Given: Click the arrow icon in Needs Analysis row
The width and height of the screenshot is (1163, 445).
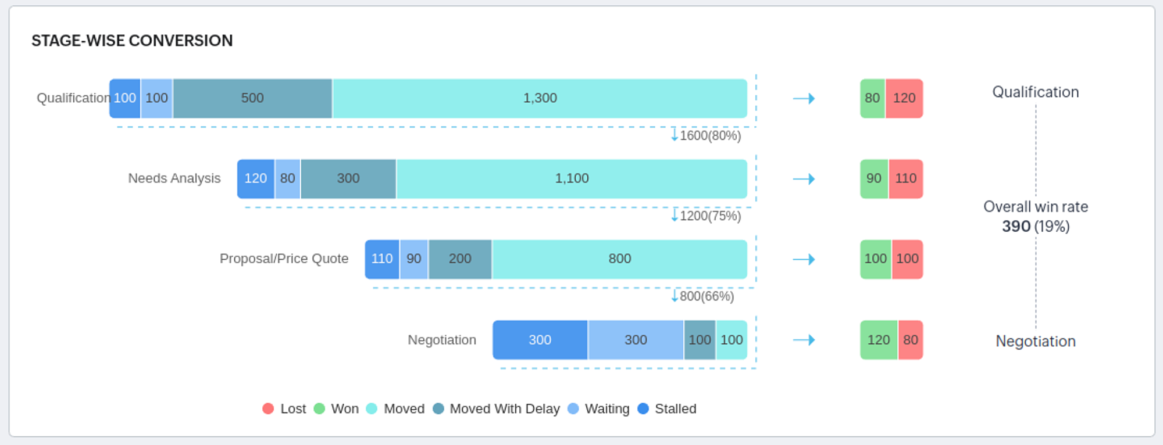Looking at the screenshot, I should coord(804,179).
